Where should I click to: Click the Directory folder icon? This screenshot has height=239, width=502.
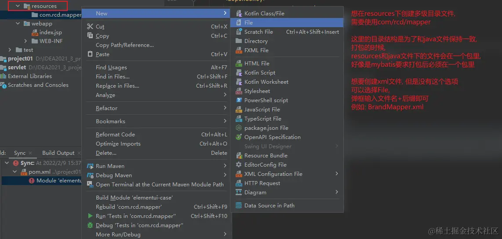(x=239, y=41)
